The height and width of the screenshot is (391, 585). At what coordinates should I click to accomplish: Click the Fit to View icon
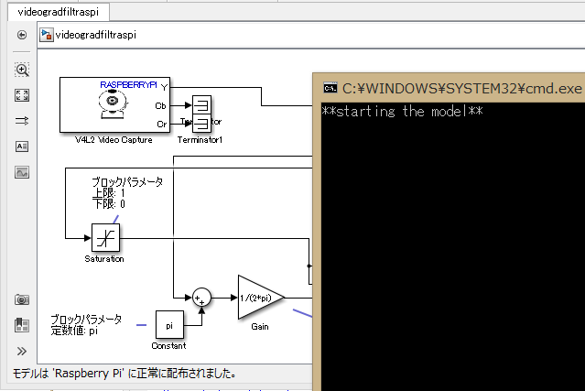click(22, 95)
